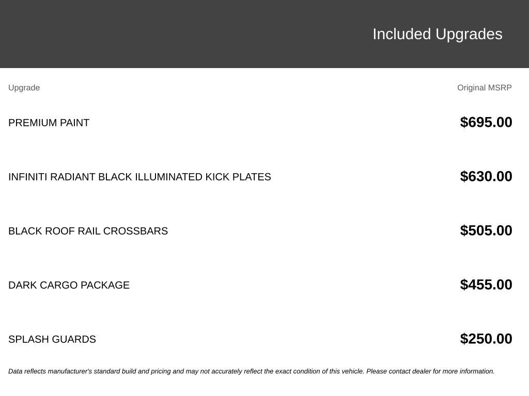Click the Included Upgrades heading
Screen dimensions: 529x396
[437, 35]
